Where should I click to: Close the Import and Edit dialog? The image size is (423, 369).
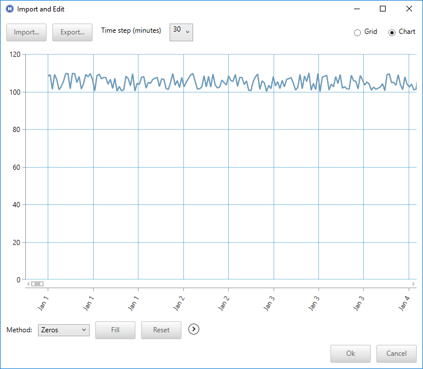(409, 9)
